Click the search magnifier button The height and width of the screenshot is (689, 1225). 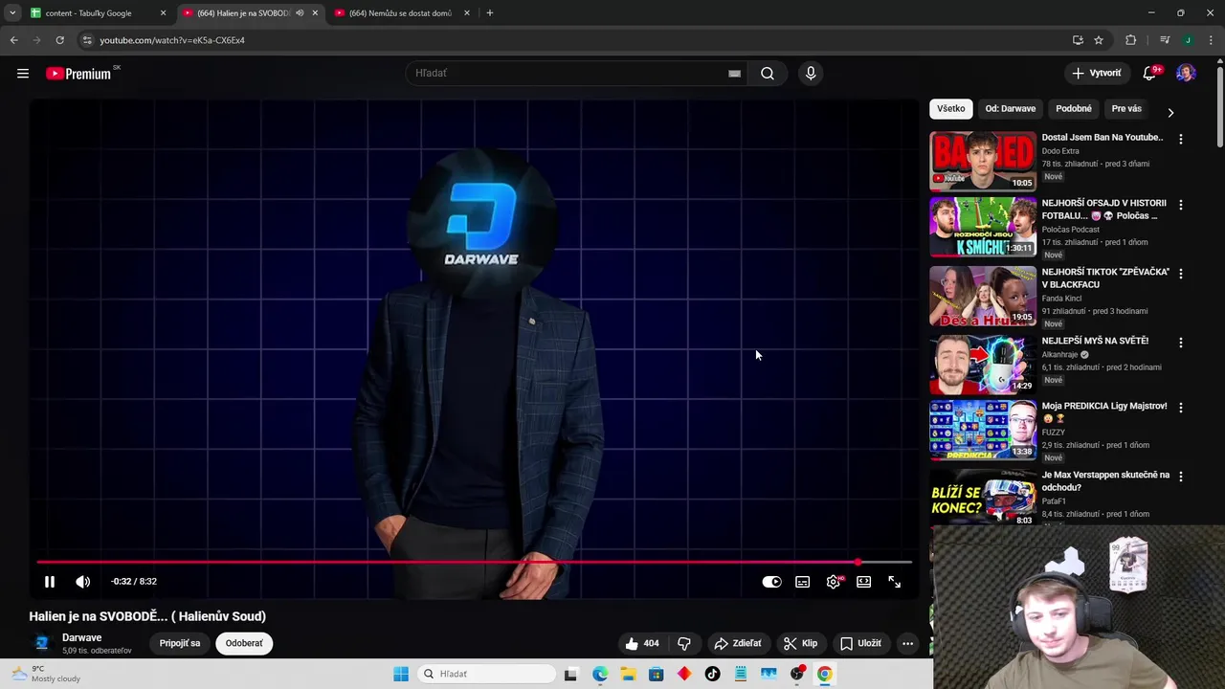(768, 74)
